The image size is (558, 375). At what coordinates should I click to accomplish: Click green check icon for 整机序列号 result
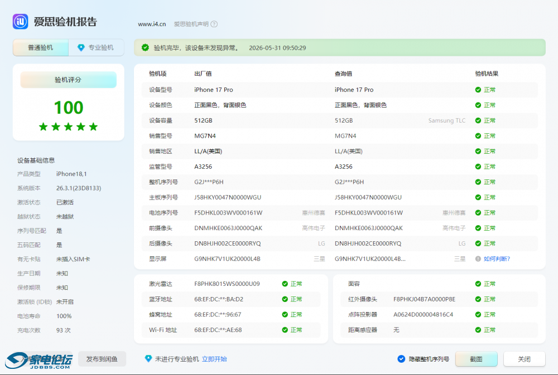tap(478, 182)
